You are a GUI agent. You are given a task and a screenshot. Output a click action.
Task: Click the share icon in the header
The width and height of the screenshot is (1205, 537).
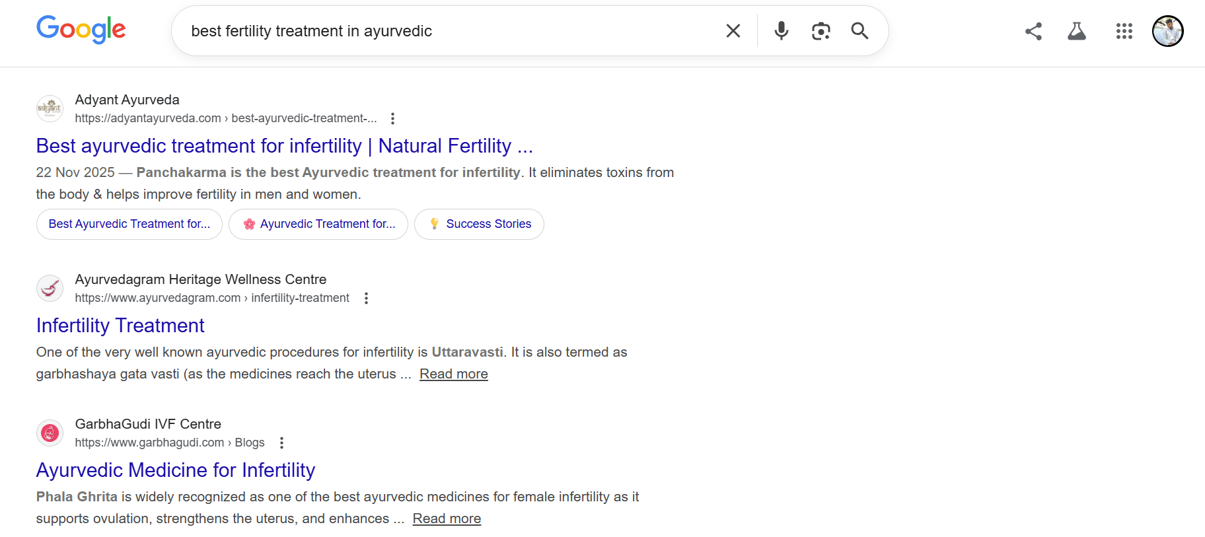(x=1033, y=31)
